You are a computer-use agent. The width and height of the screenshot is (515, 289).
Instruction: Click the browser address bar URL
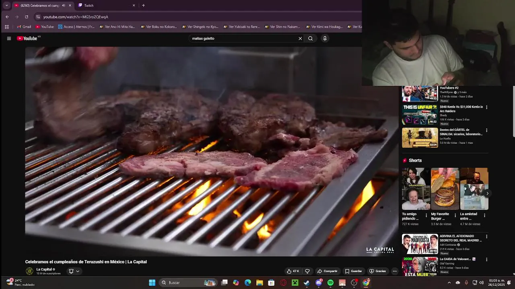pyautogui.click(x=76, y=17)
